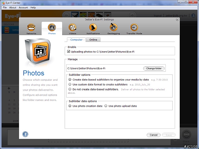The image size is (199, 149).
Task: Click the jetter@zlb.org.tw account link
Action: 176,16
